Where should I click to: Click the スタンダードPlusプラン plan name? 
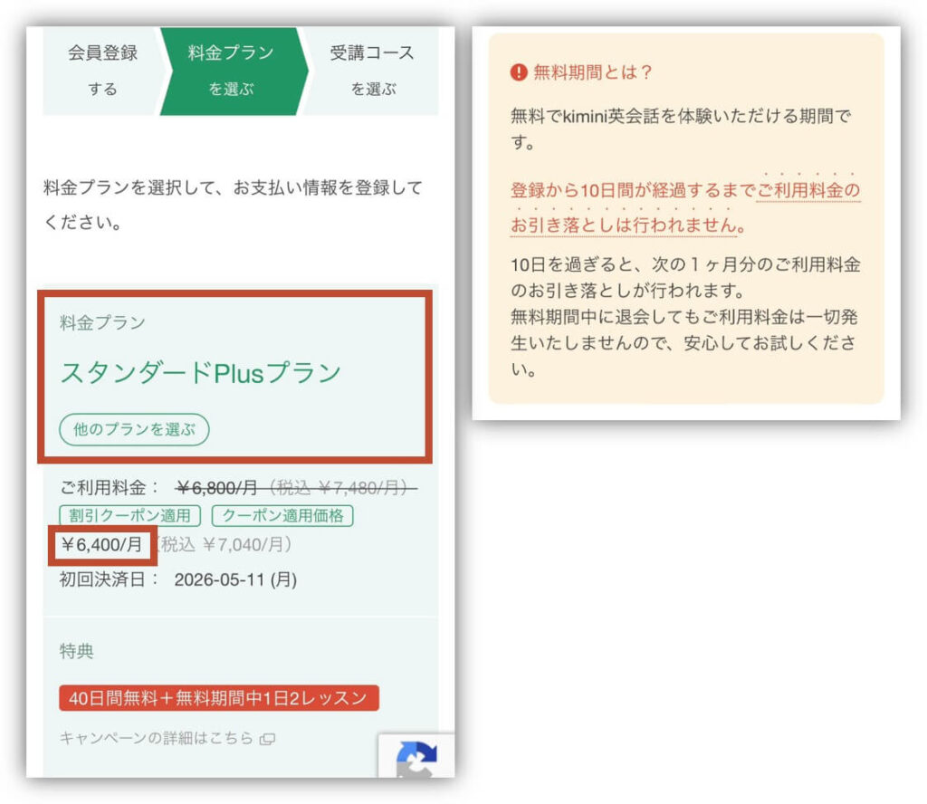coord(200,372)
